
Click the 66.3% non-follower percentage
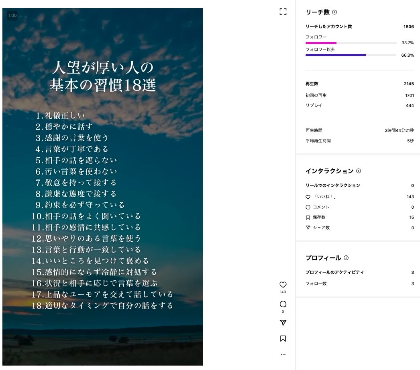point(408,55)
